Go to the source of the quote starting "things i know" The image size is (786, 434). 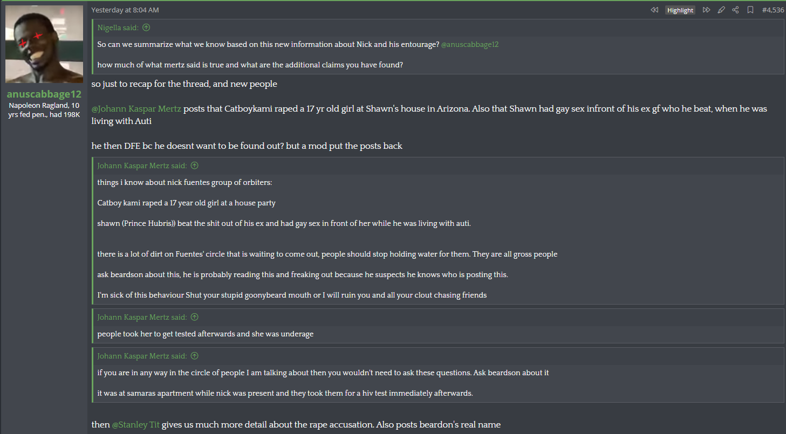[195, 166]
